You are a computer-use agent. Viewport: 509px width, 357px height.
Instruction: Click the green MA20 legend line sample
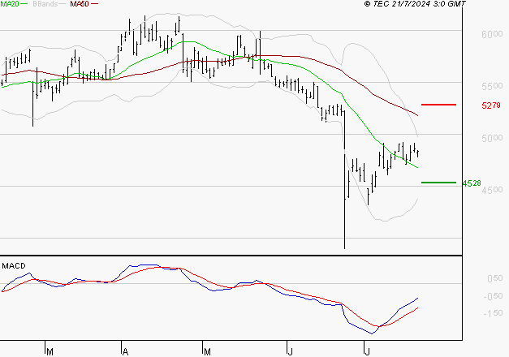24,4
